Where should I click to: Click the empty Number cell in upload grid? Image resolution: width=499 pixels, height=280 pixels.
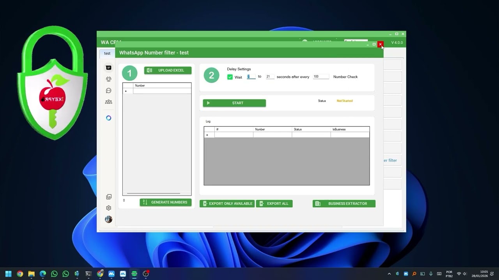click(x=162, y=91)
